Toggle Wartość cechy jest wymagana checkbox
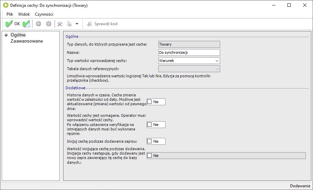This screenshot has width=313, height=190. click(x=149, y=125)
